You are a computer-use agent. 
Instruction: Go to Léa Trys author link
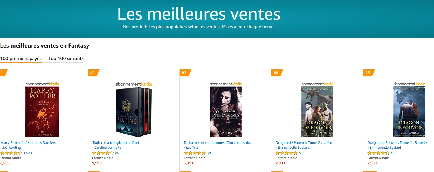[192, 148]
